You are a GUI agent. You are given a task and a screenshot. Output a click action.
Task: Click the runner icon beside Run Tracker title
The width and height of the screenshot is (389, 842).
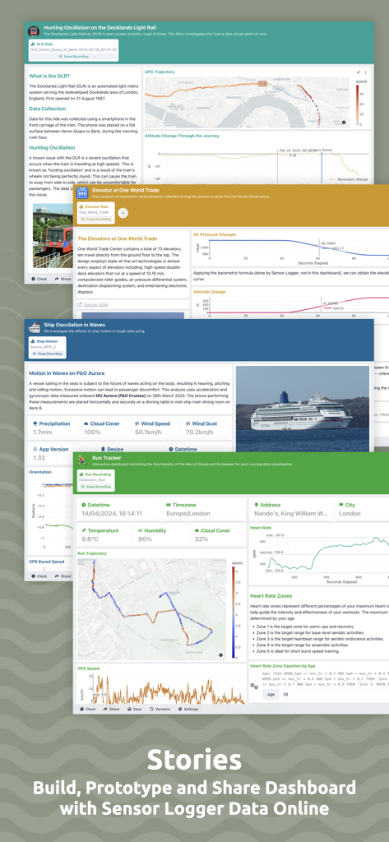[x=82, y=460]
